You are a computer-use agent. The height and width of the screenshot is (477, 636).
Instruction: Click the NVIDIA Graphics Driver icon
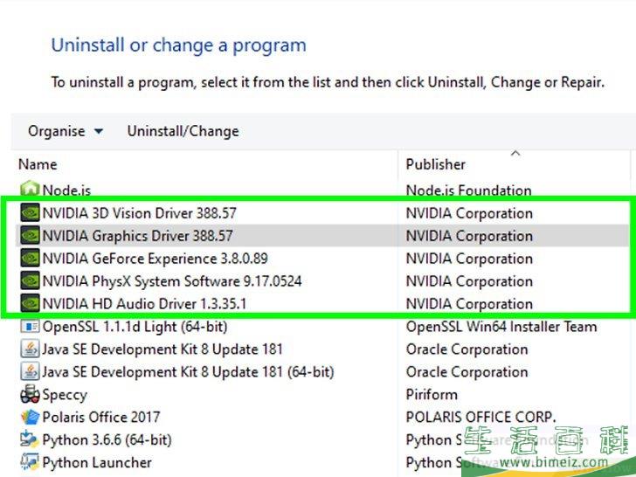point(30,235)
